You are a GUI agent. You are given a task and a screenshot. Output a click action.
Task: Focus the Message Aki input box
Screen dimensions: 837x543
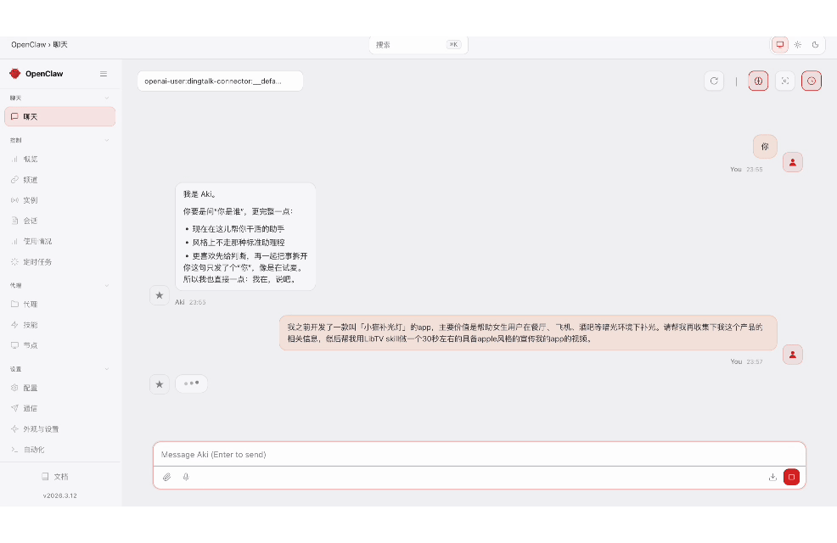480,455
